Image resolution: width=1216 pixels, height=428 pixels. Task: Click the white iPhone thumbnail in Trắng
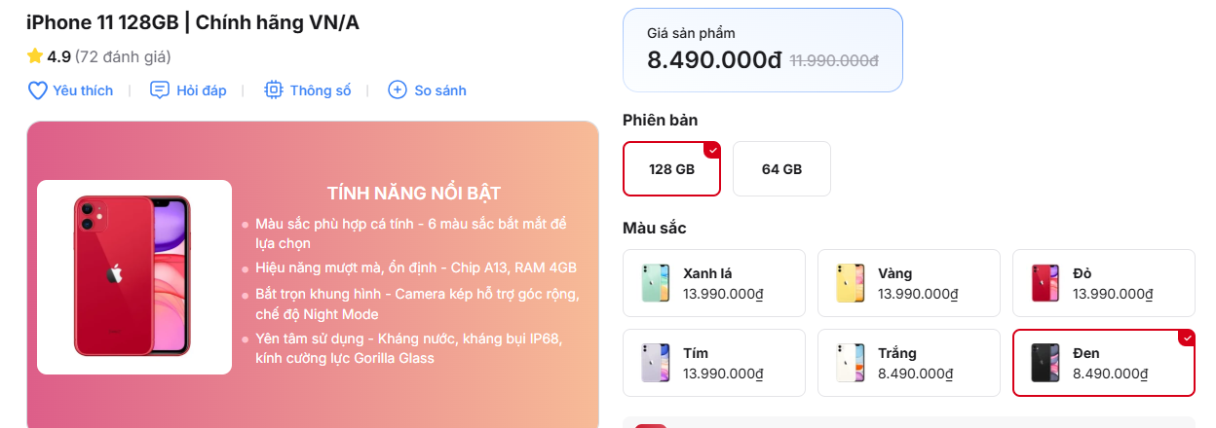tap(851, 363)
